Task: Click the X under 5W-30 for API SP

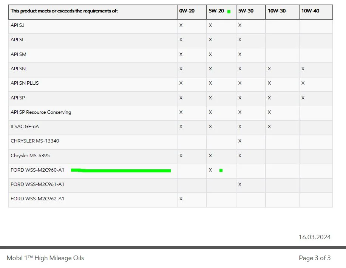Action: 239,98
